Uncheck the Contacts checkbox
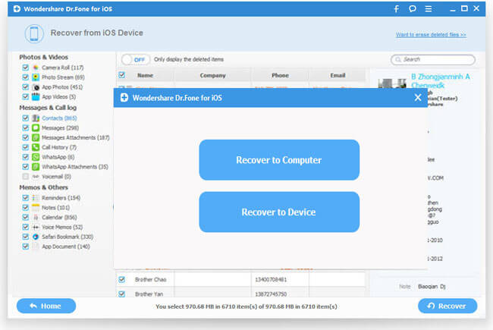The image size is (493, 330). (x=26, y=118)
